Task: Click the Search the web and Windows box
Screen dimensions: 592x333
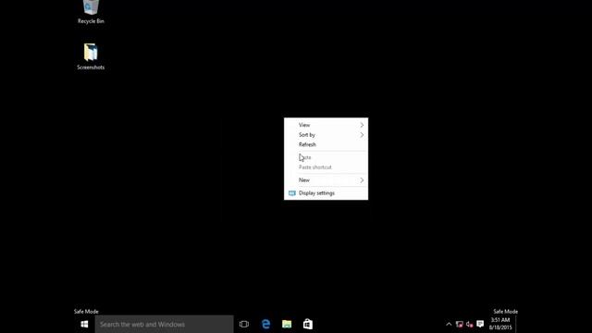Action: click(x=165, y=324)
